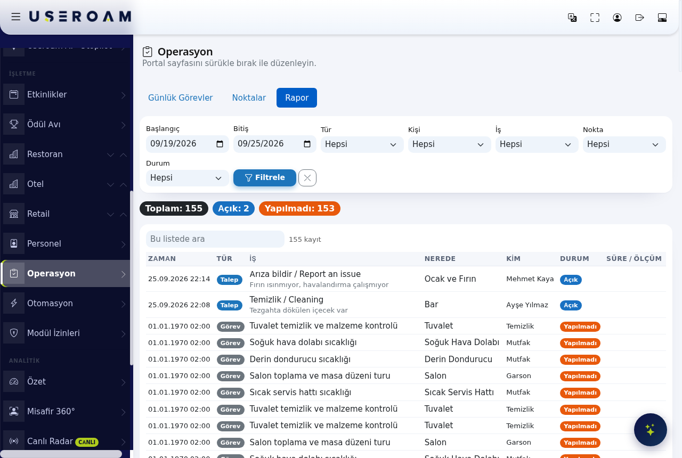This screenshot has width=682, height=458.
Task: Clear filters with the X button
Action: click(307, 178)
